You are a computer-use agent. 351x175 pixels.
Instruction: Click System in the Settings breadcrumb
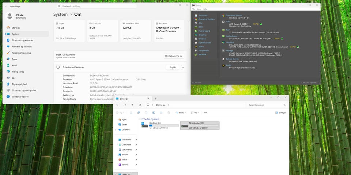tap(60, 14)
